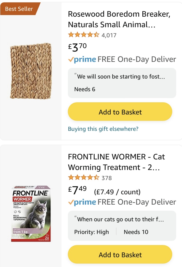Click the Best Seller badge
Image resolution: width=182 pixels, height=267 pixels.
(19, 9)
